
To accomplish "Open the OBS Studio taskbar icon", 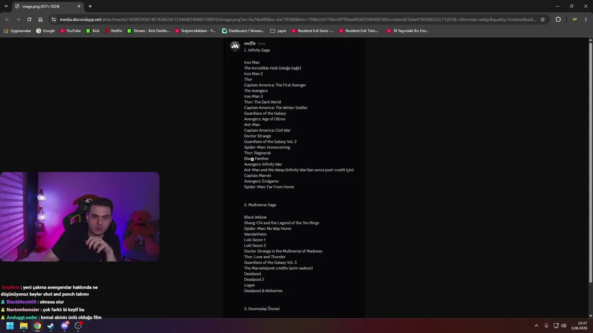I will (78, 326).
